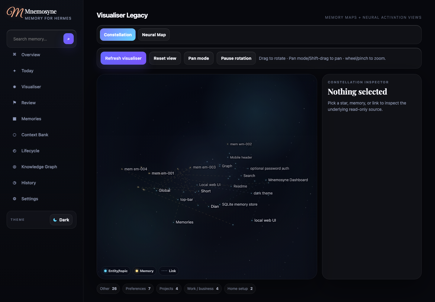The image size is (435, 302).
Task: Click the Memories square icon
Action: (14, 119)
